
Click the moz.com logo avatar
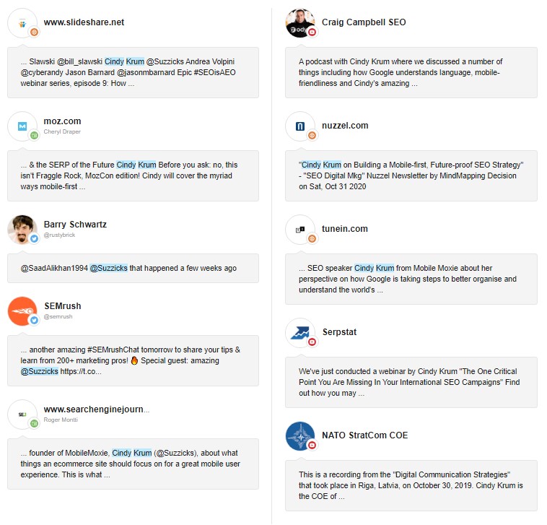pyautogui.click(x=22, y=126)
